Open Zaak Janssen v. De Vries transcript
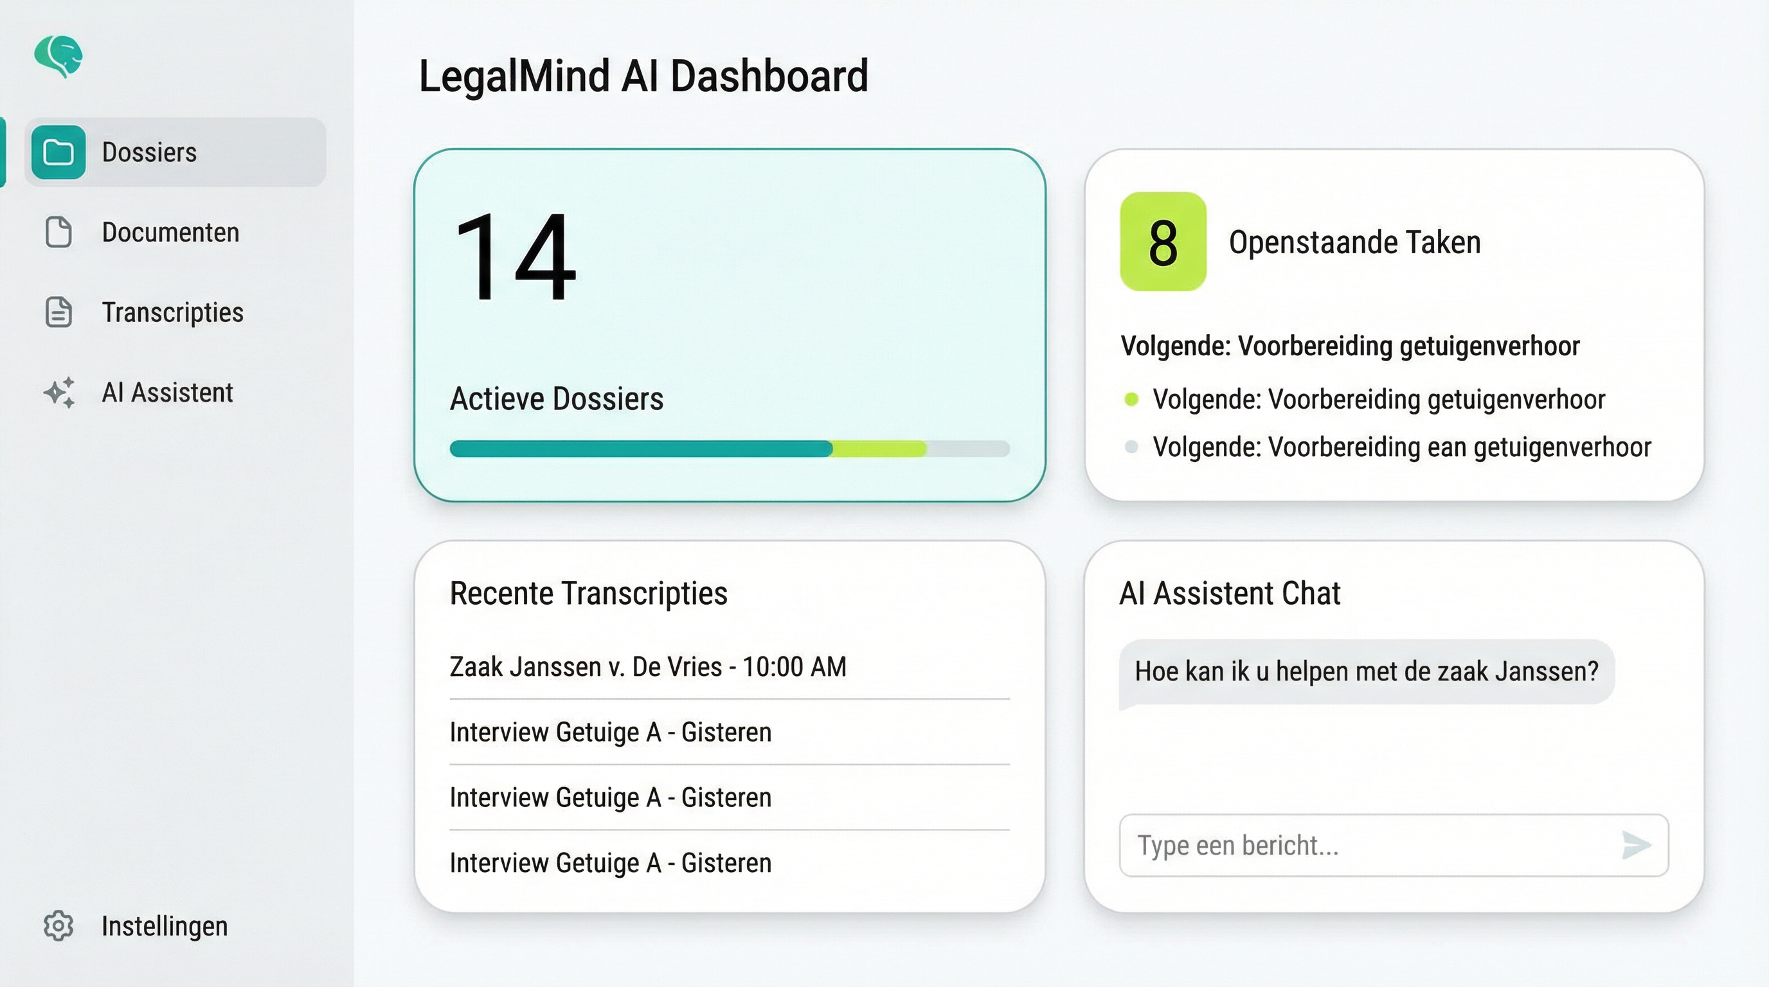The height and width of the screenshot is (987, 1769). 648,666
